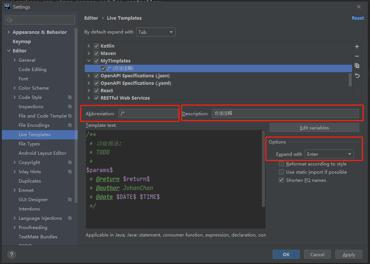Open the By default expand with Tab dropdown
The height and width of the screenshot is (264, 370).
pyautogui.click(x=155, y=32)
